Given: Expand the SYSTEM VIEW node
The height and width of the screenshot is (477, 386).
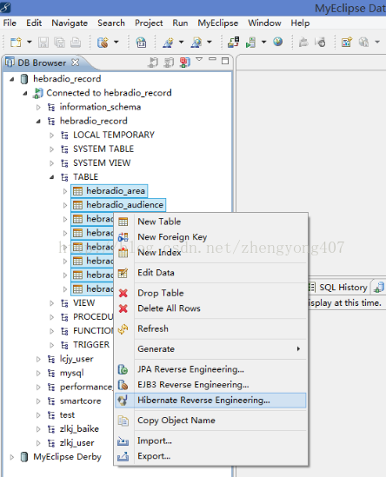Looking at the screenshot, I should 52,163.
